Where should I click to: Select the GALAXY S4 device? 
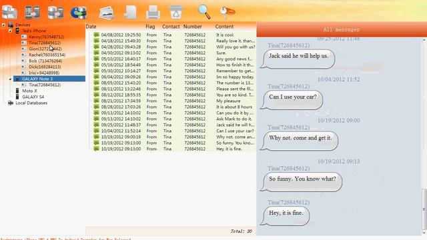click(33, 97)
